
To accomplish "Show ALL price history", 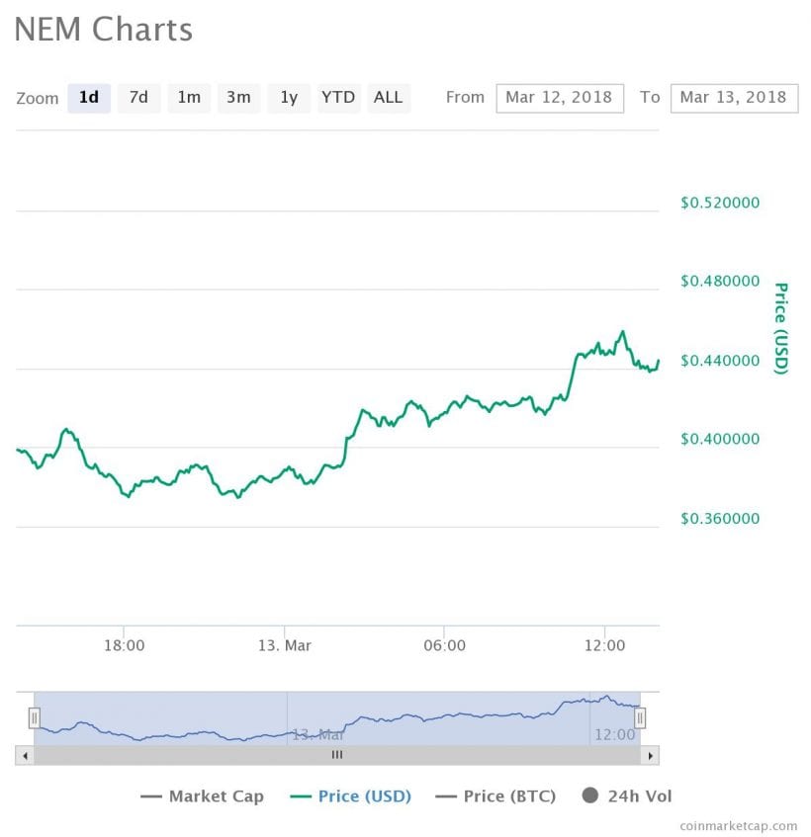I will 389,97.
